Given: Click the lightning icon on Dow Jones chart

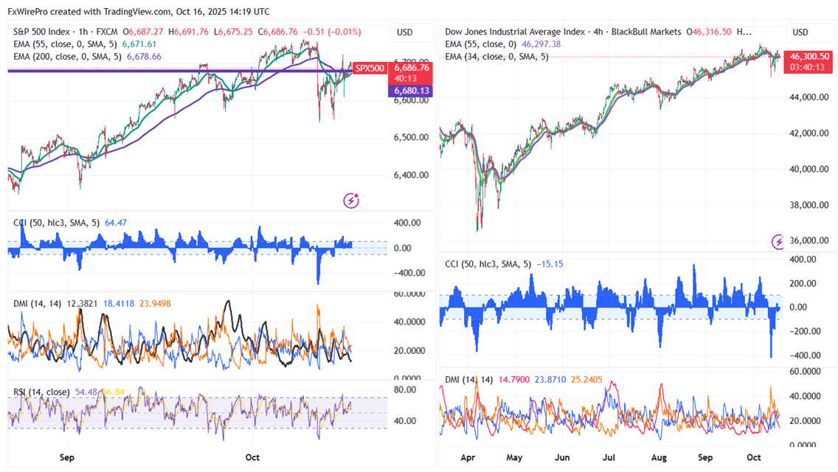Looking at the screenshot, I should (x=778, y=242).
